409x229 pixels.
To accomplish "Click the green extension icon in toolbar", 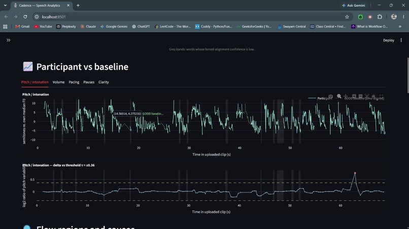I will click(360, 17).
